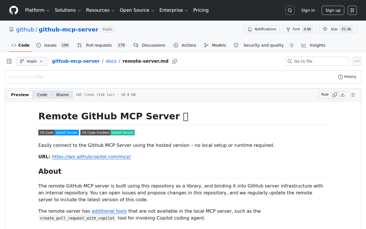Collapse file tree side panel icon

pyautogui.click(x=9, y=61)
